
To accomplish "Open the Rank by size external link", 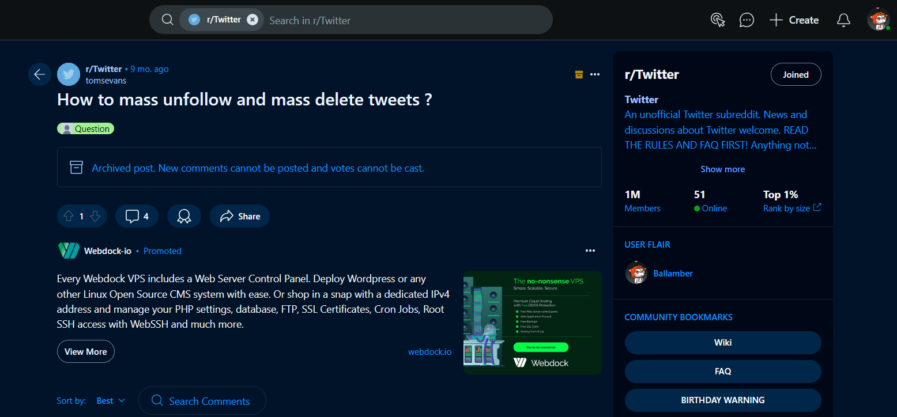I will click(792, 208).
